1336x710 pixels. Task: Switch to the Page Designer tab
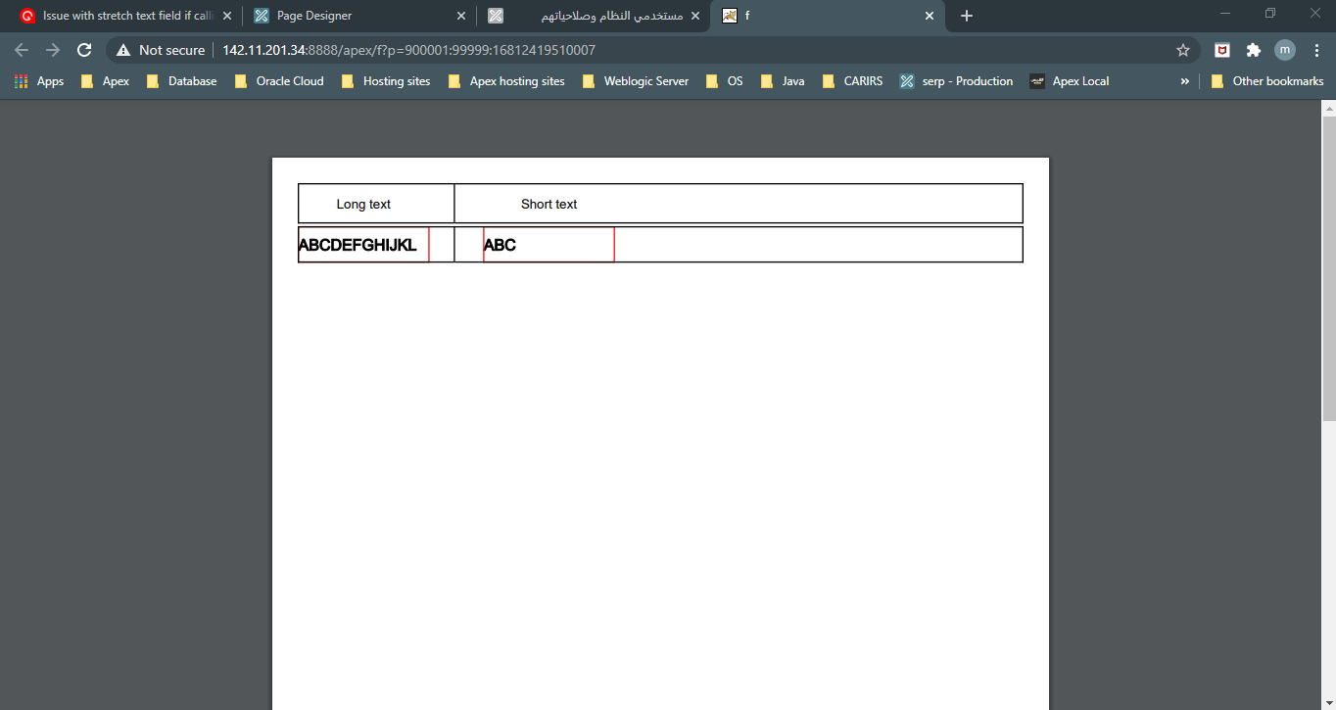coord(360,16)
